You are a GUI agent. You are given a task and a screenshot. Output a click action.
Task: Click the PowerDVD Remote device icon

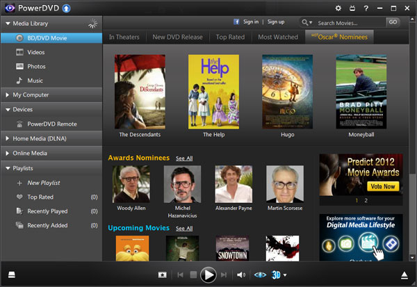[19, 124]
